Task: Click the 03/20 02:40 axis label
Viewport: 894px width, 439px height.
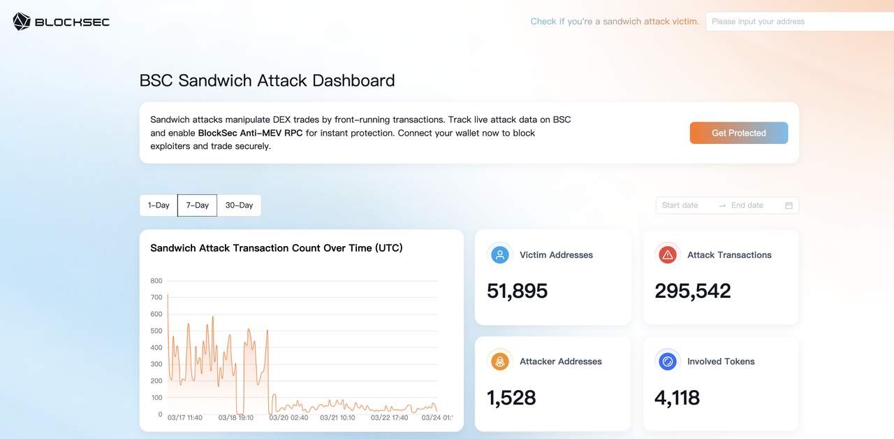Action: pos(288,418)
